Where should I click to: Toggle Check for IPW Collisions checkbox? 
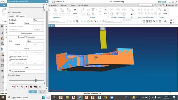pyautogui.click(x=10, y=57)
